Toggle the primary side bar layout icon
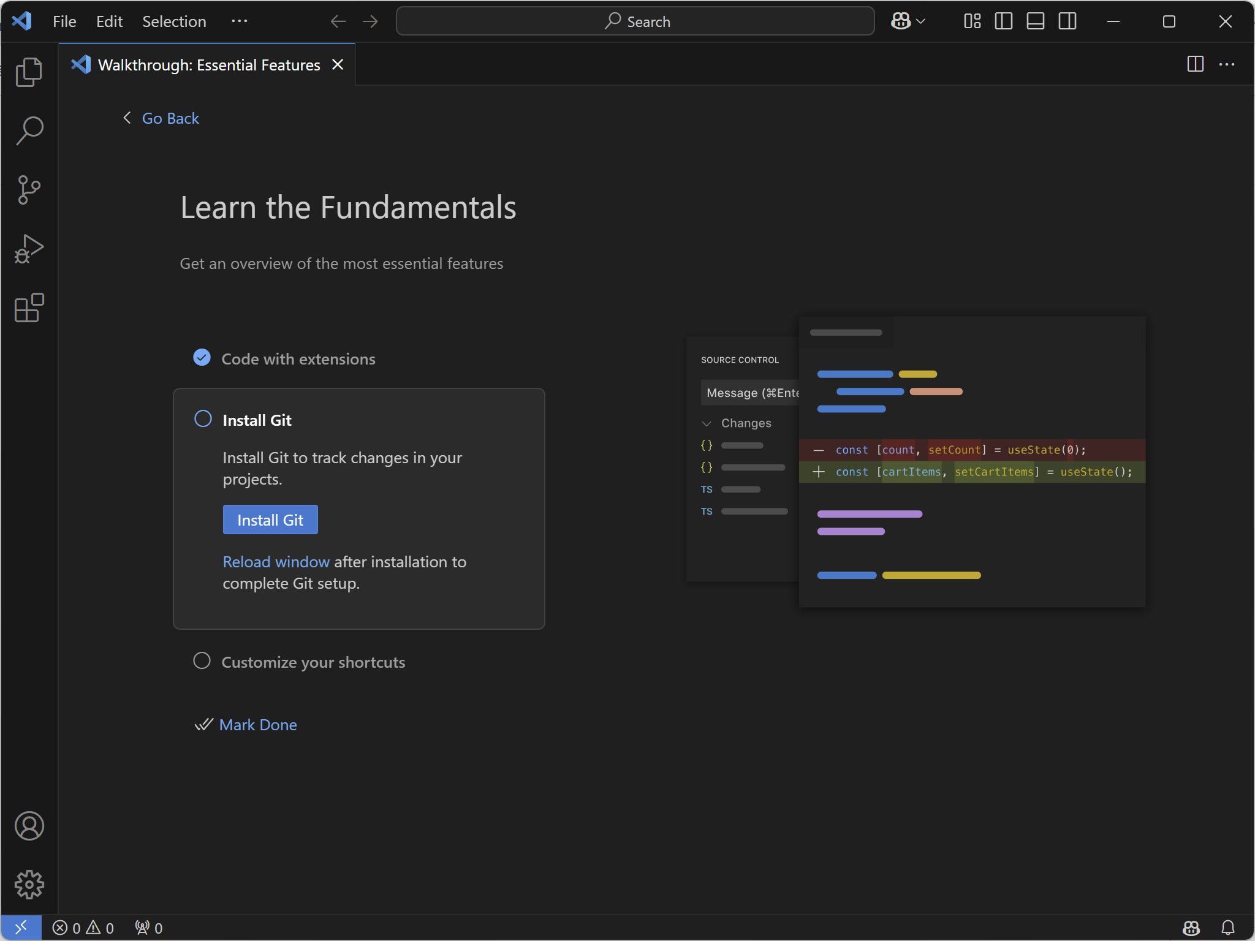 click(1003, 21)
